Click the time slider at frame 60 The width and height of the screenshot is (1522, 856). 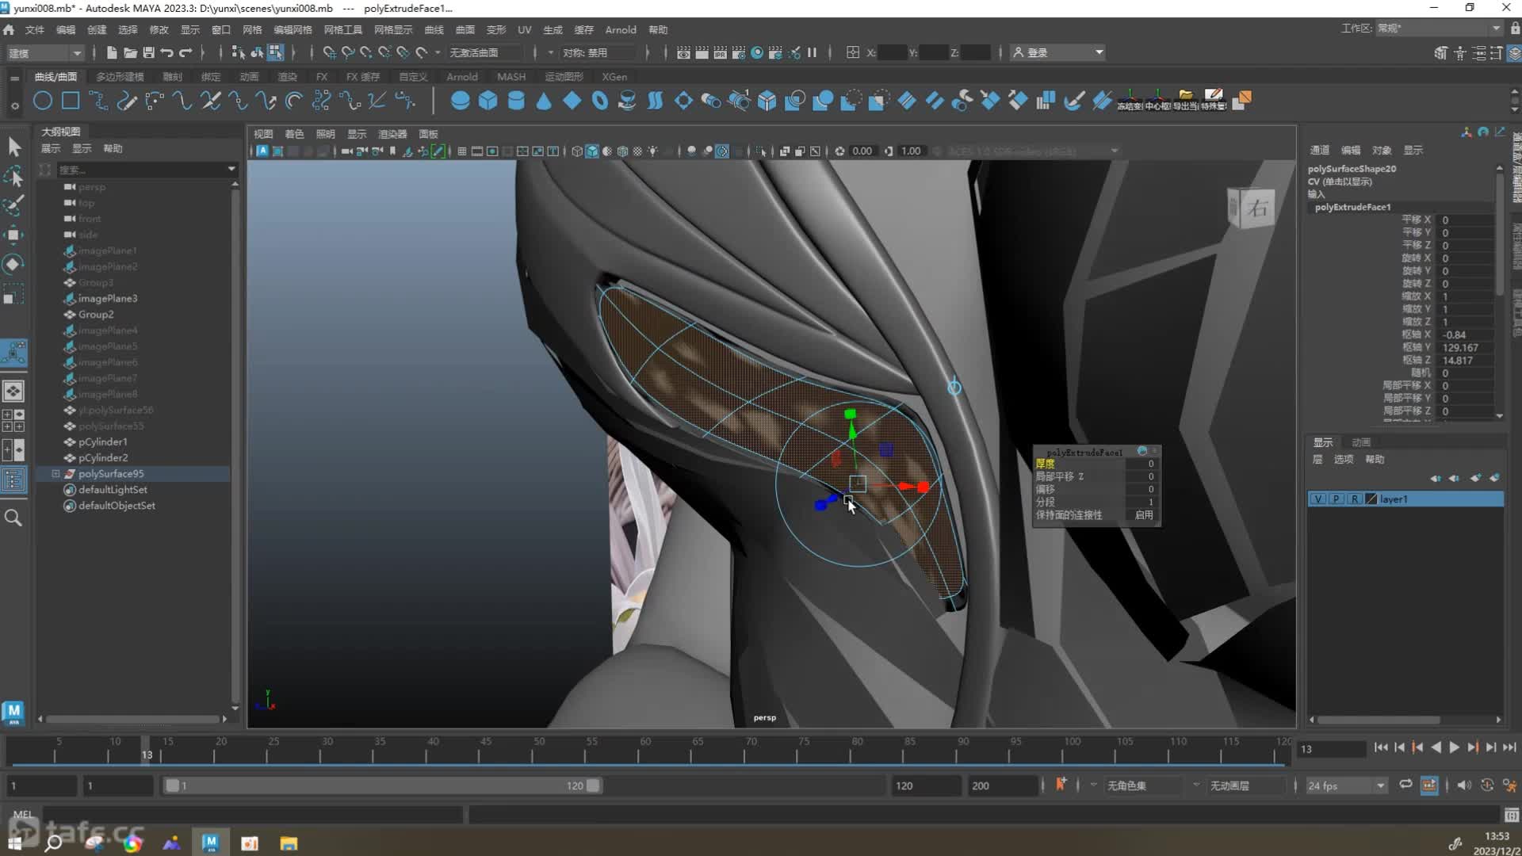click(x=645, y=749)
